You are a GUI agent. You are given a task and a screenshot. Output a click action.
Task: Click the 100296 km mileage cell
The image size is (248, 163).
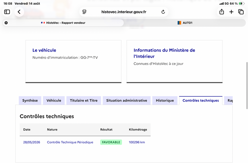(x=137, y=142)
